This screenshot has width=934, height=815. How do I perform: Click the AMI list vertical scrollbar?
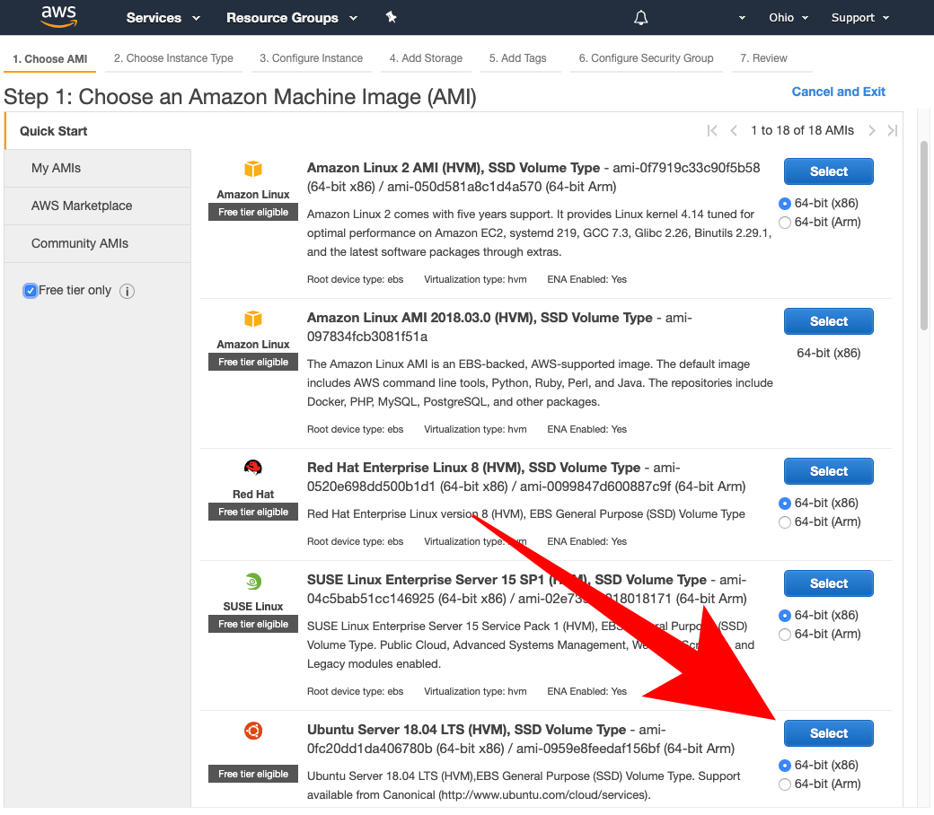coord(924,235)
